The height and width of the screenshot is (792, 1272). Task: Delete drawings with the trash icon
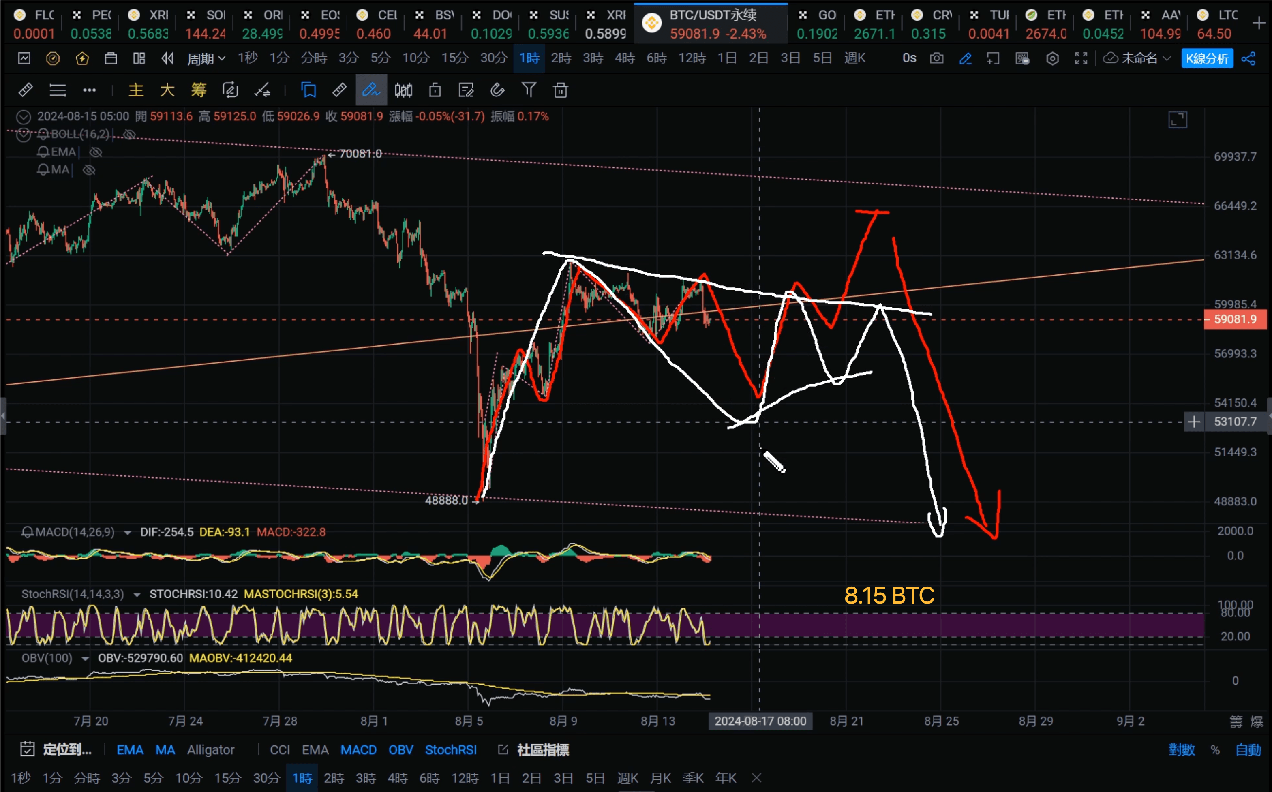pos(561,90)
